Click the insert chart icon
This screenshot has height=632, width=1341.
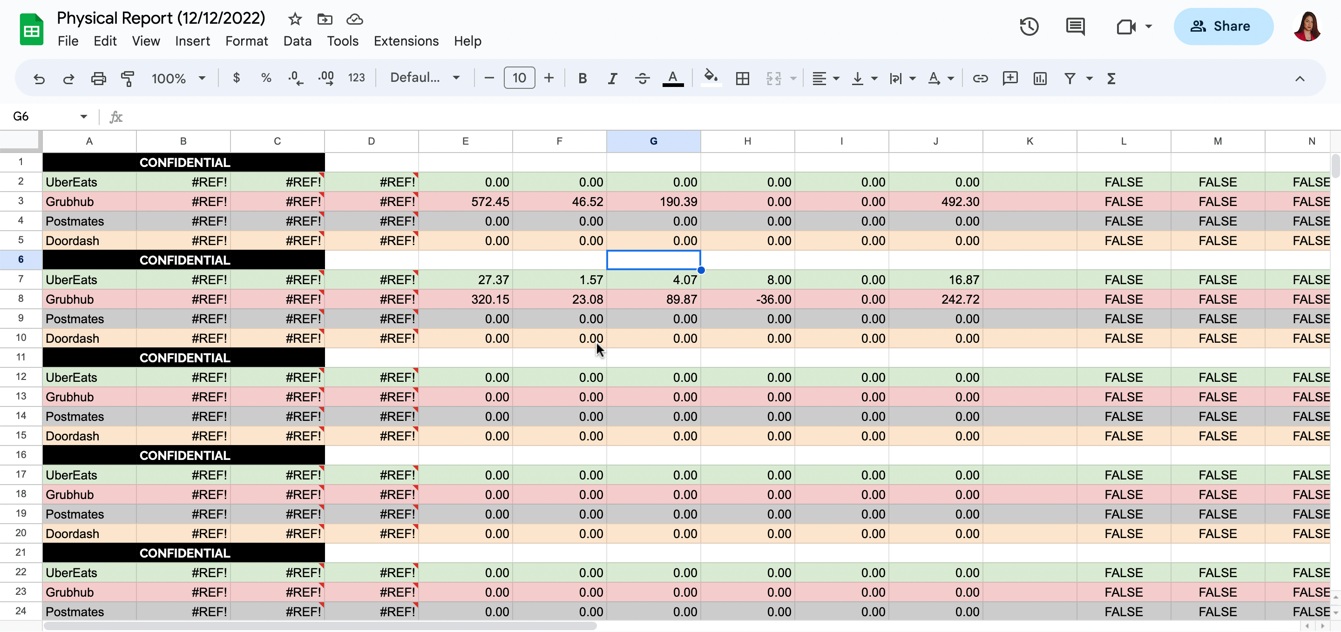click(x=1040, y=79)
